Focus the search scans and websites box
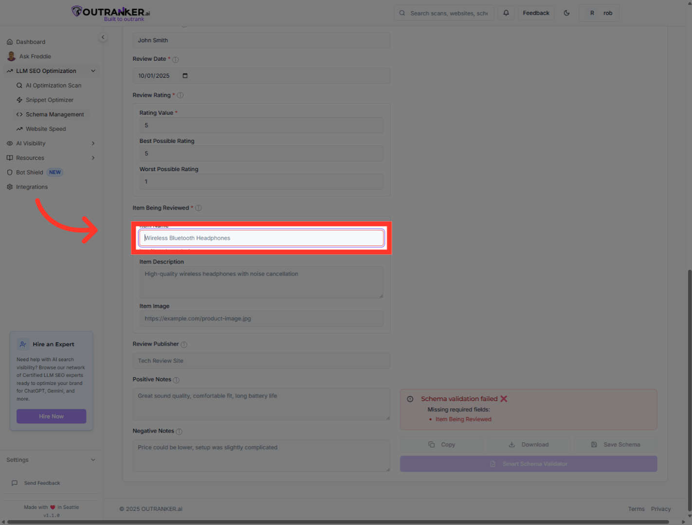Image resolution: width=692 pixels, height=525 pixels. click(x=444, y=13)
